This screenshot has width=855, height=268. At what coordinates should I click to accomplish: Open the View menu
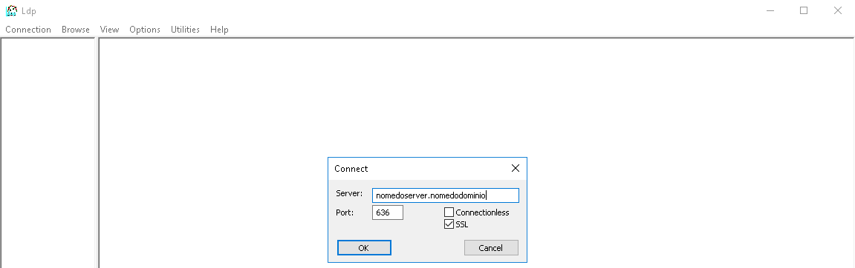tap(110, 30)
